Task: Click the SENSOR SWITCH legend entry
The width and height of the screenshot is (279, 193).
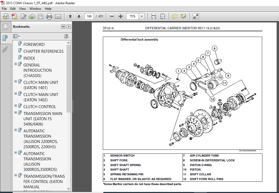Action: [122, 156]
